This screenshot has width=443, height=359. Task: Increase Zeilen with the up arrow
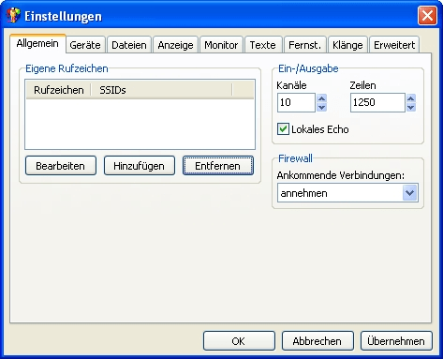411,98
